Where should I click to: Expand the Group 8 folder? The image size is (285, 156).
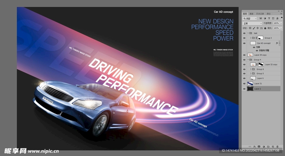251,69
